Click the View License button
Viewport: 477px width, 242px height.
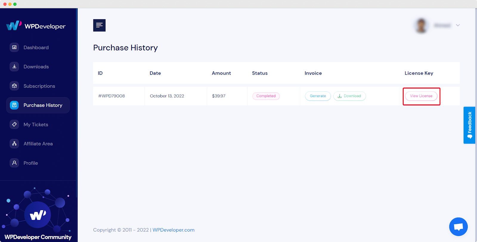click(x=421, y=96)
